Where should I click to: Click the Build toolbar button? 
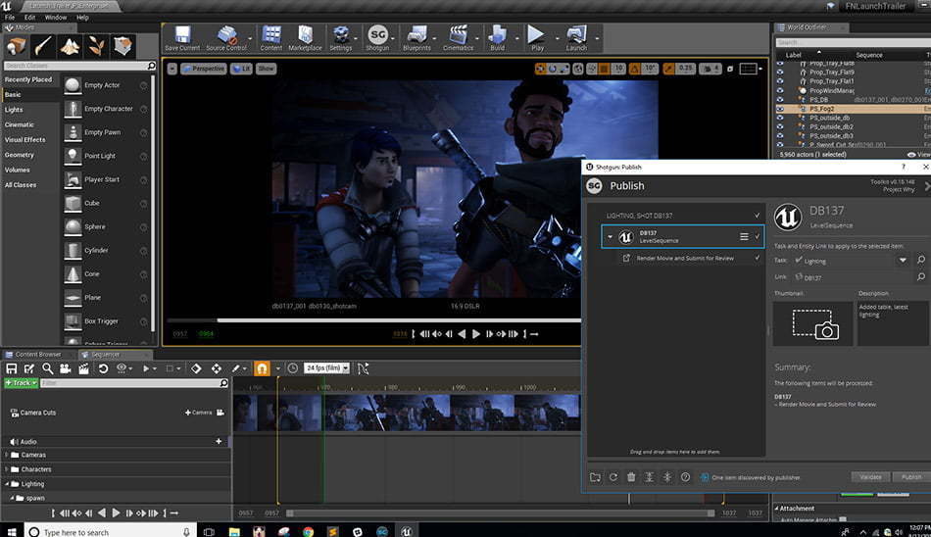tap(498, 38)
